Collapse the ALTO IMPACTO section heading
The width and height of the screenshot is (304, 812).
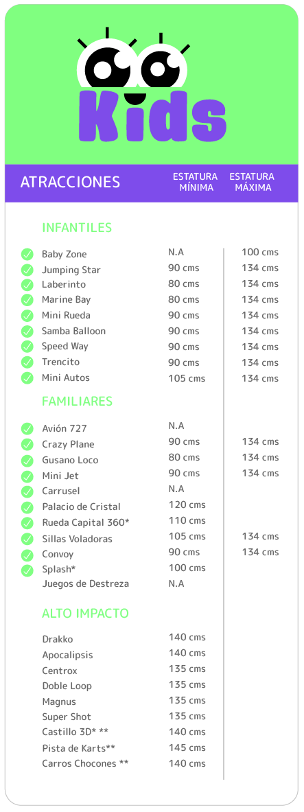coord(85,614)
